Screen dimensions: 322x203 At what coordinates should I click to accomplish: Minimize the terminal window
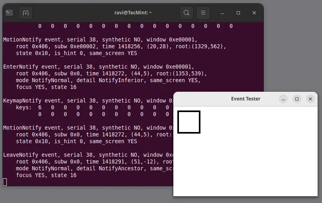222,13
